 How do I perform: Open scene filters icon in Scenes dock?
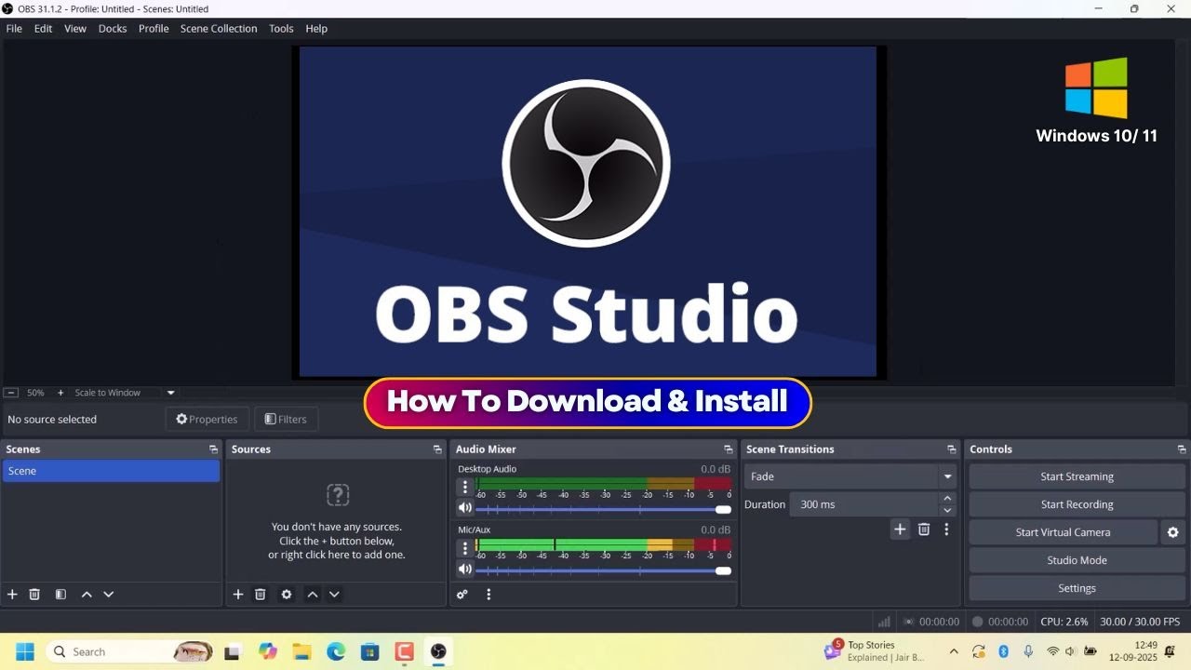point(60,595)
